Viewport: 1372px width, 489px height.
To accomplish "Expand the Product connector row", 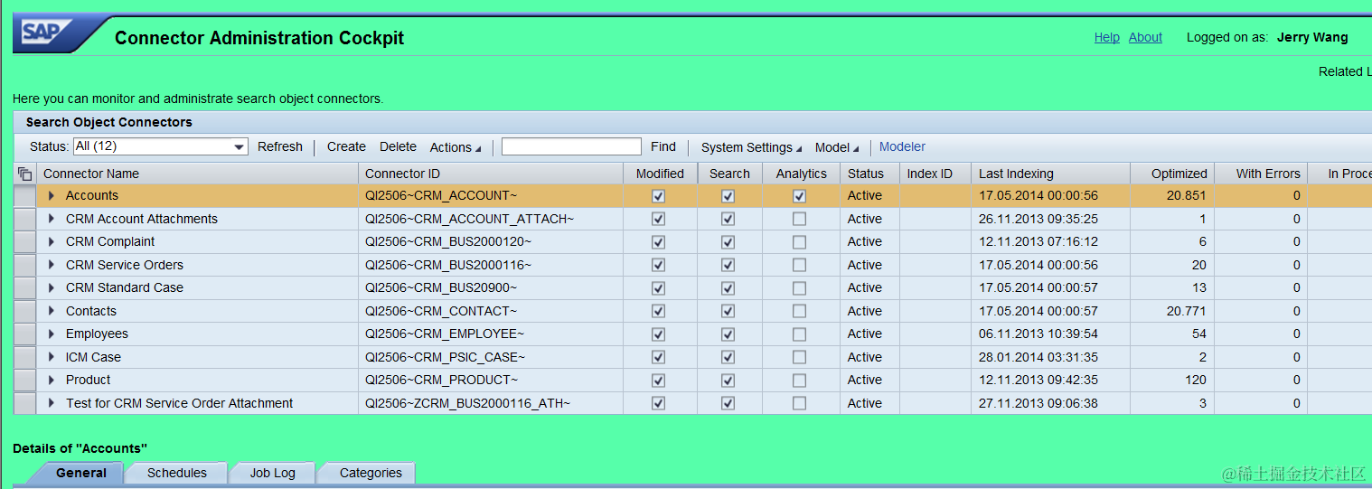I will tap(52, 380).
